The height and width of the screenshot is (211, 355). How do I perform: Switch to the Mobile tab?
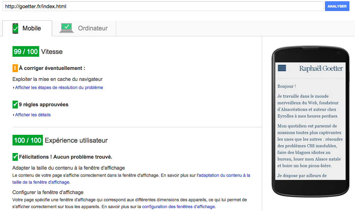pos(32,28)
